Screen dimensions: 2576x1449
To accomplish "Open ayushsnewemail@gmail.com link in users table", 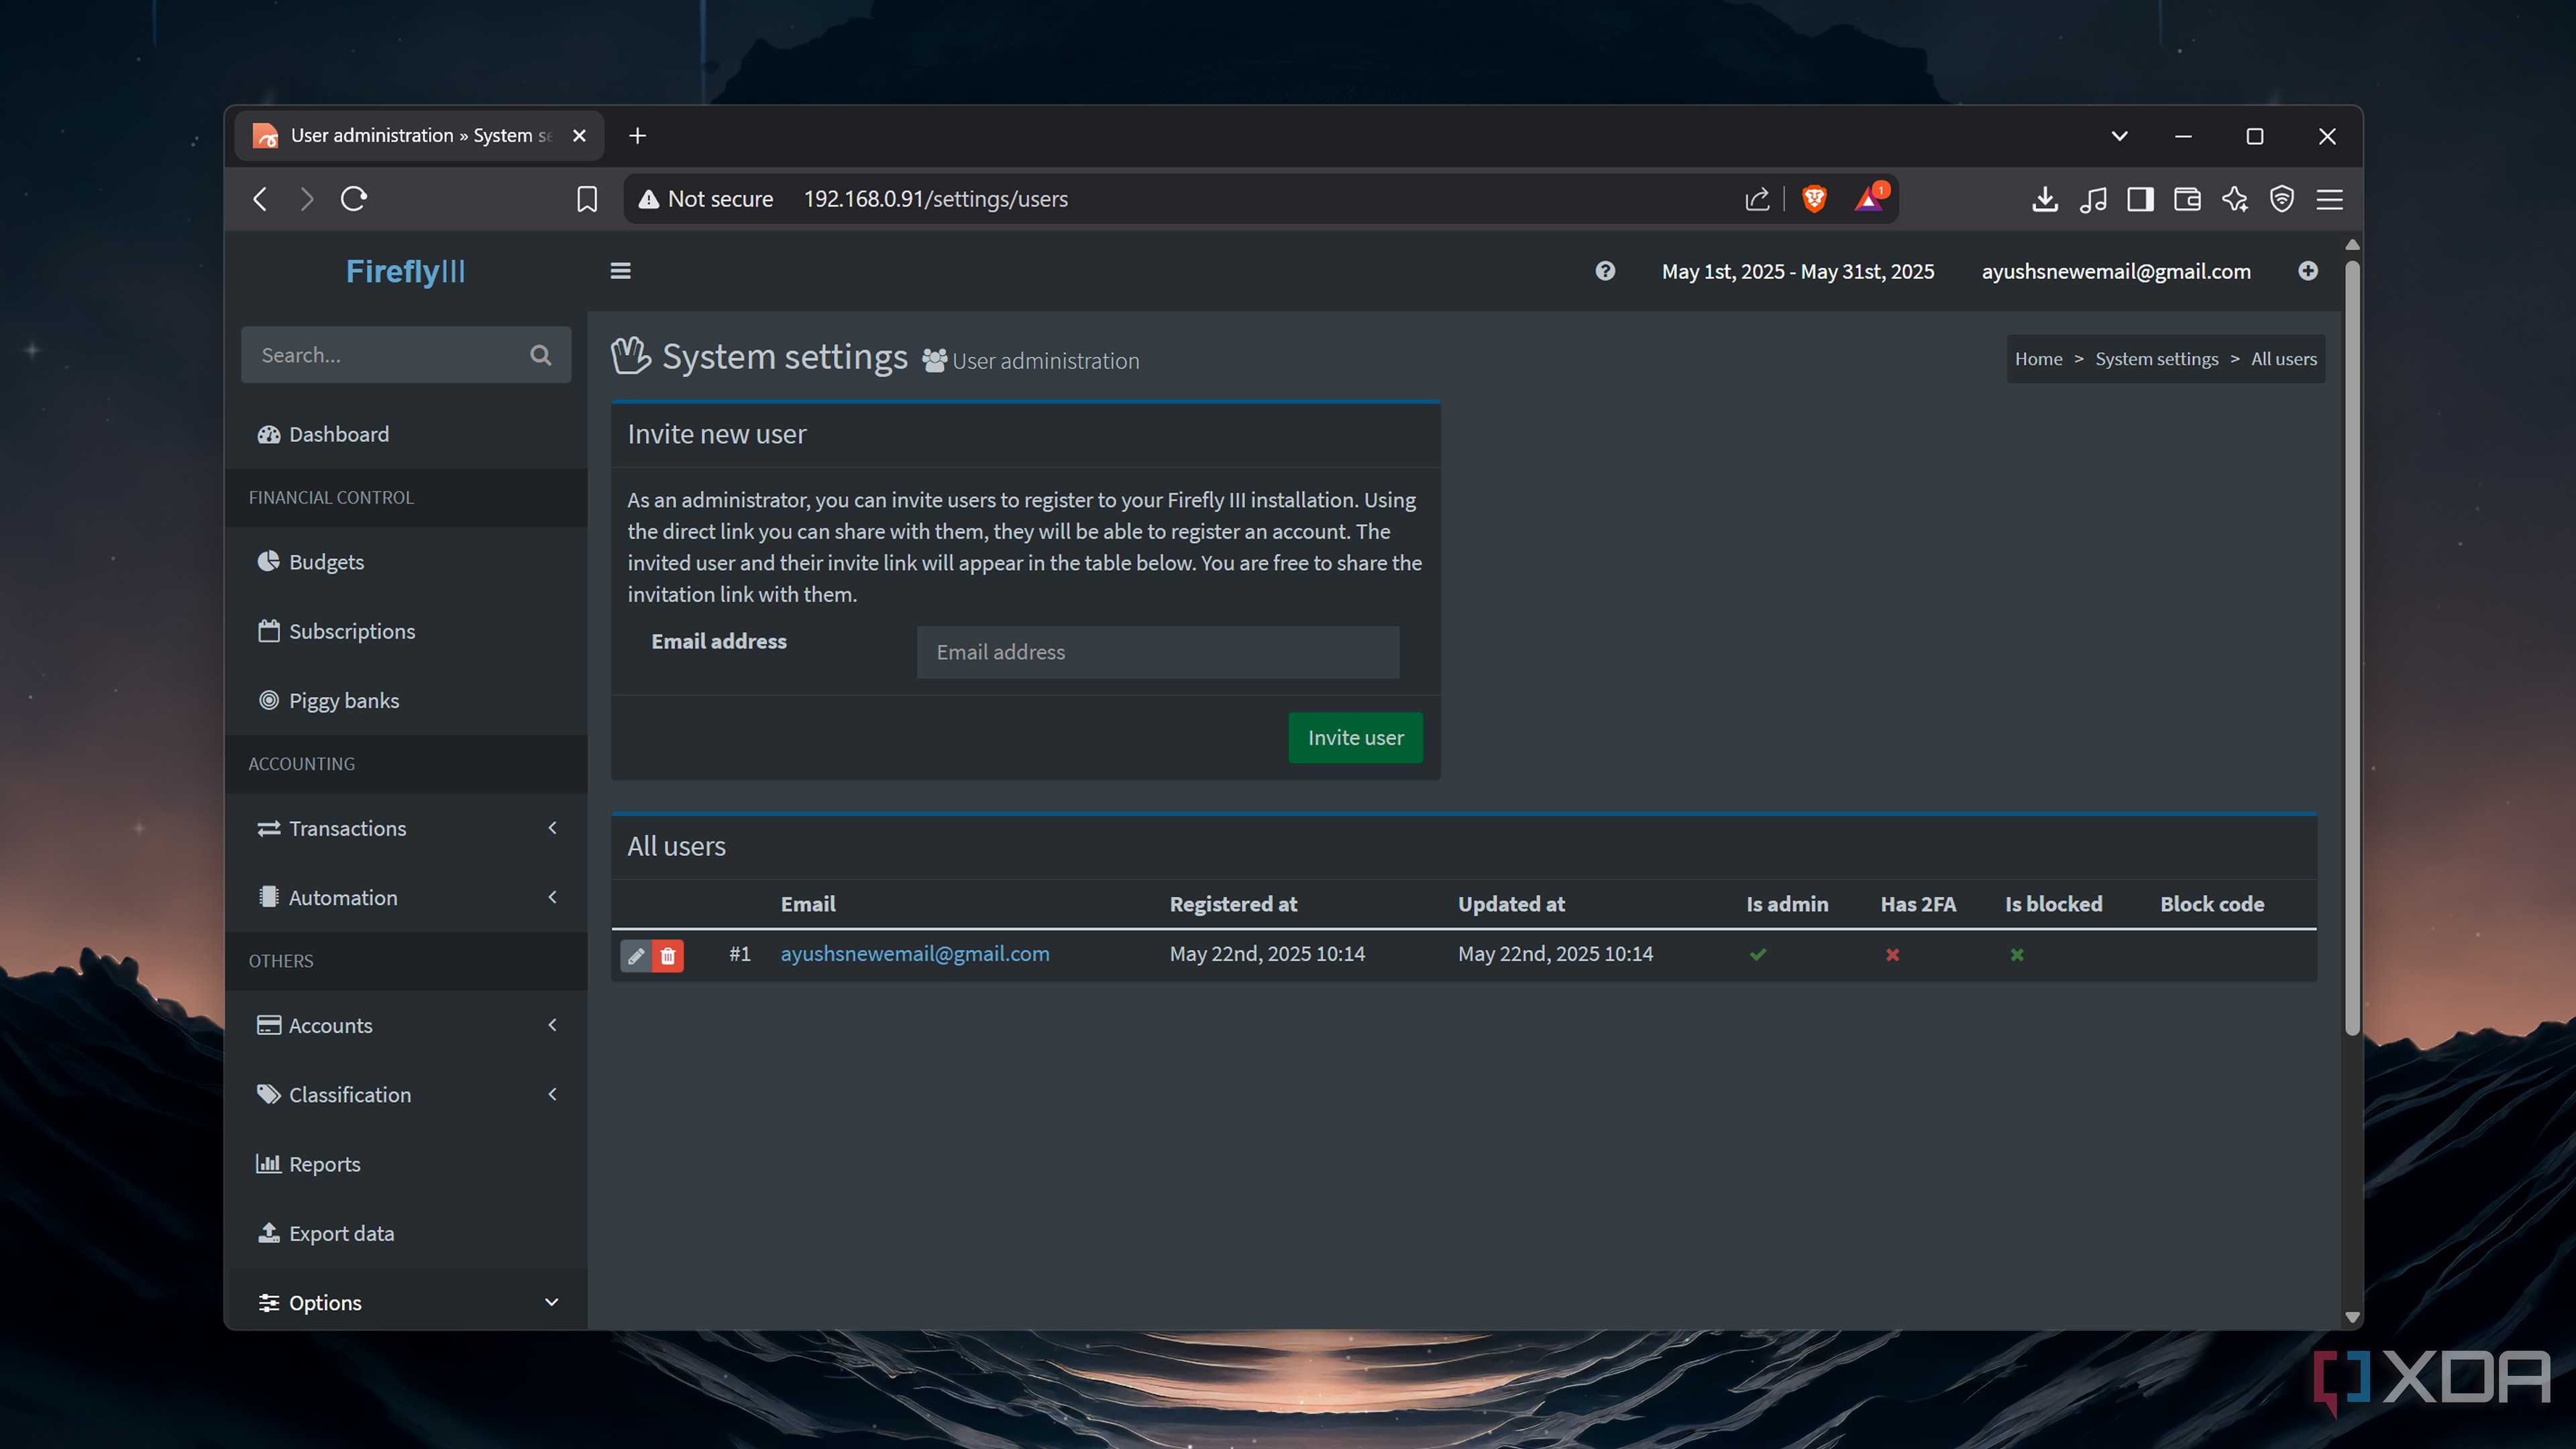I will 915,954.
